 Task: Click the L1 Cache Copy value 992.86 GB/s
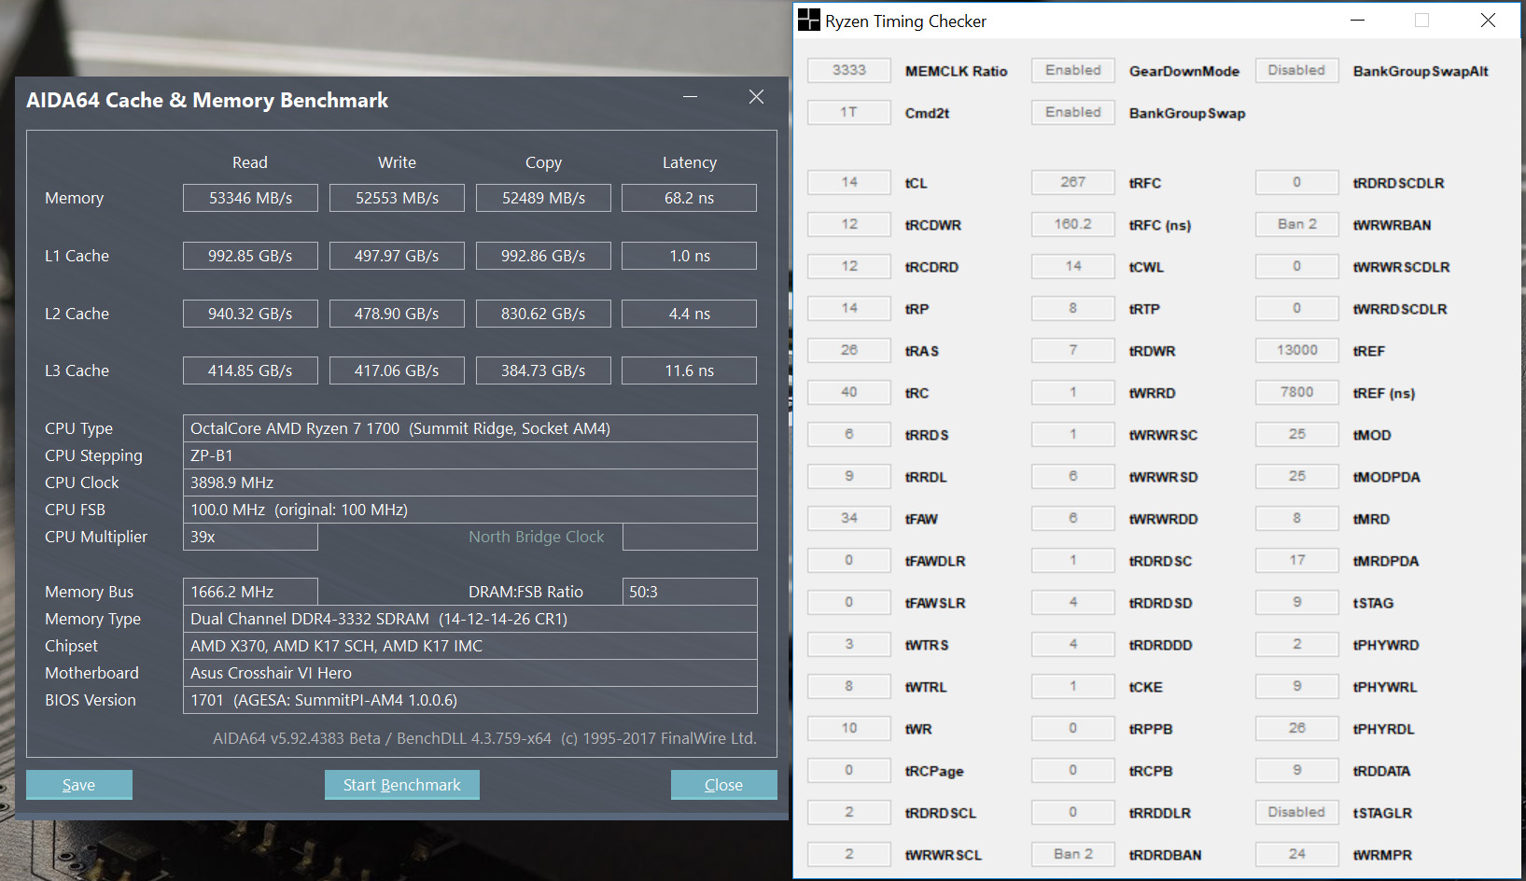[543, 256]
